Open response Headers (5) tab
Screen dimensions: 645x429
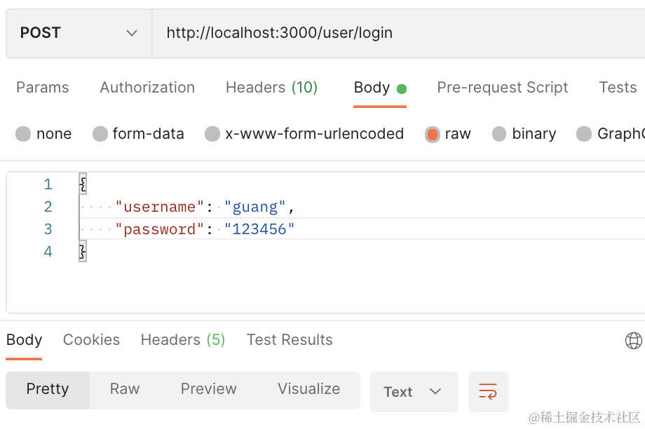click(x=182, y=340)
